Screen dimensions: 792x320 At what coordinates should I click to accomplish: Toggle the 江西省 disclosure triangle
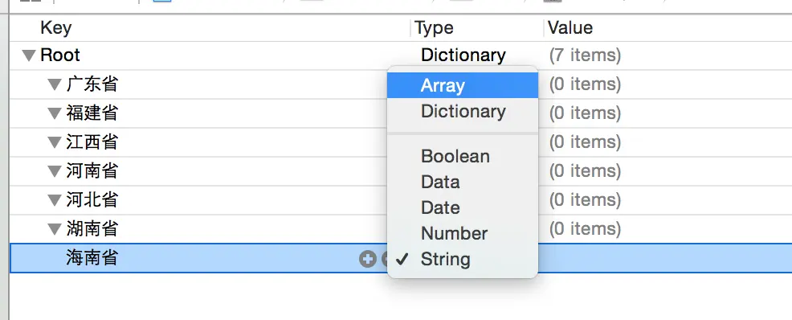point(55,142)
